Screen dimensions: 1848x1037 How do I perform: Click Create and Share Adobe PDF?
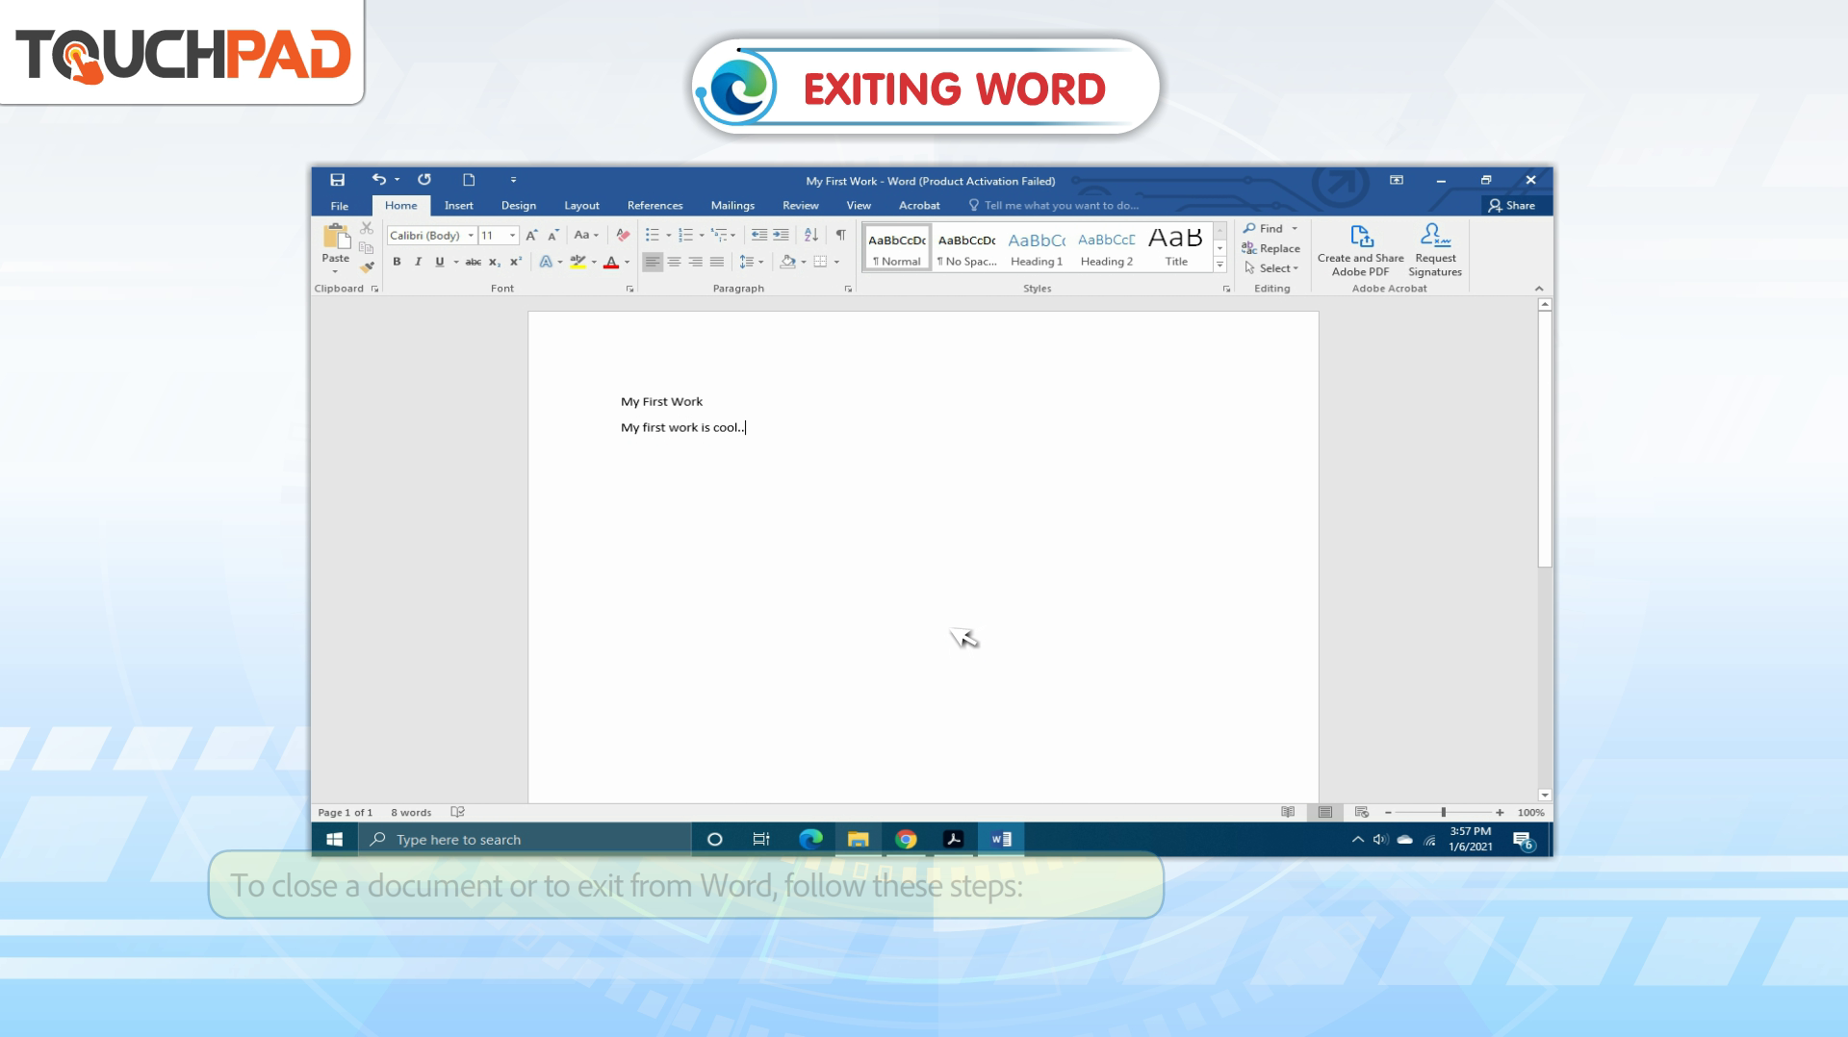pyautogui.click(x=1360, y=250)
